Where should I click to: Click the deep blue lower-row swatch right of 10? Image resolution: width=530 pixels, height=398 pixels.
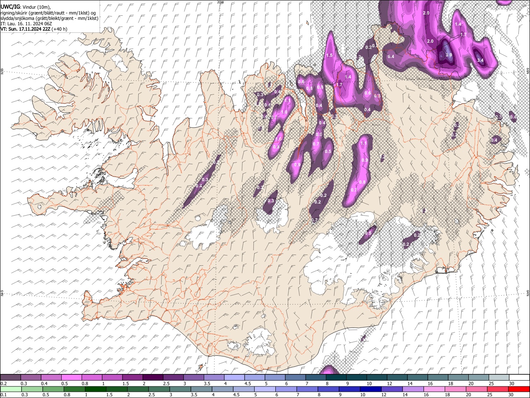point(371,389)
